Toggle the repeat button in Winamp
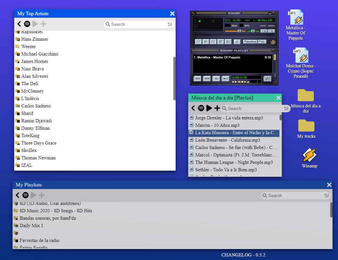Screen dimensions: 338x260 coord(262,42)
